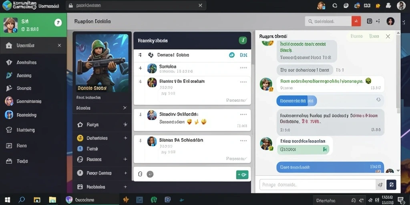Open the Renn sidebar icon

(9, 146)
